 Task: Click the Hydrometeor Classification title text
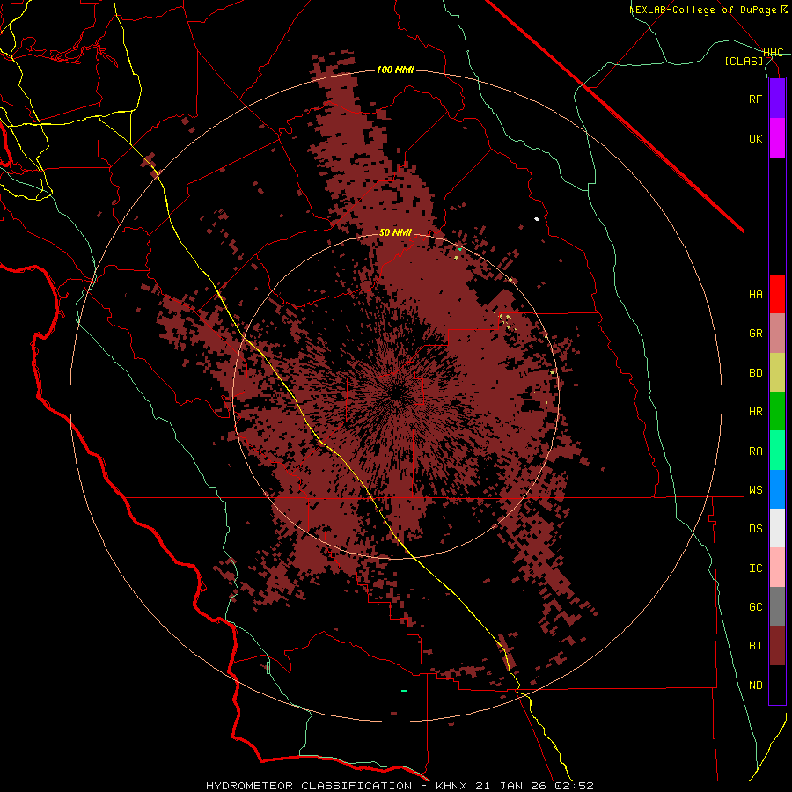309,786
